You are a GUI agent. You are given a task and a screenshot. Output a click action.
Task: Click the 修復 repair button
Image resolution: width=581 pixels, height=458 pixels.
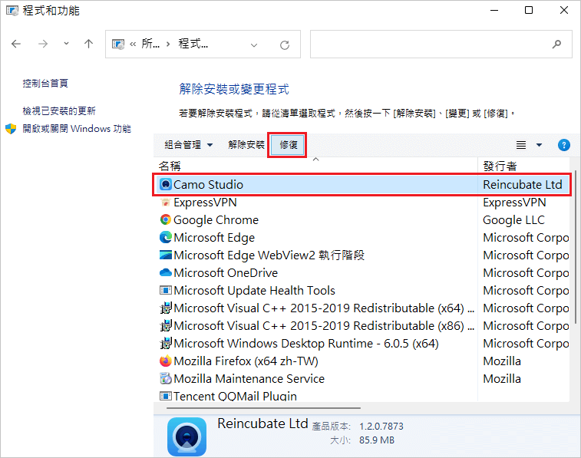pos(288,145)
